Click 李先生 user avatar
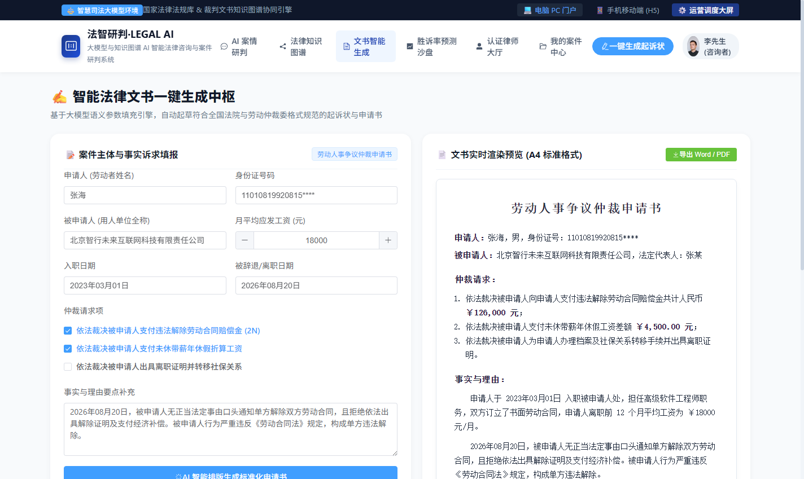The width and height of the screenshot is (804, 479). tap(693, 46)
